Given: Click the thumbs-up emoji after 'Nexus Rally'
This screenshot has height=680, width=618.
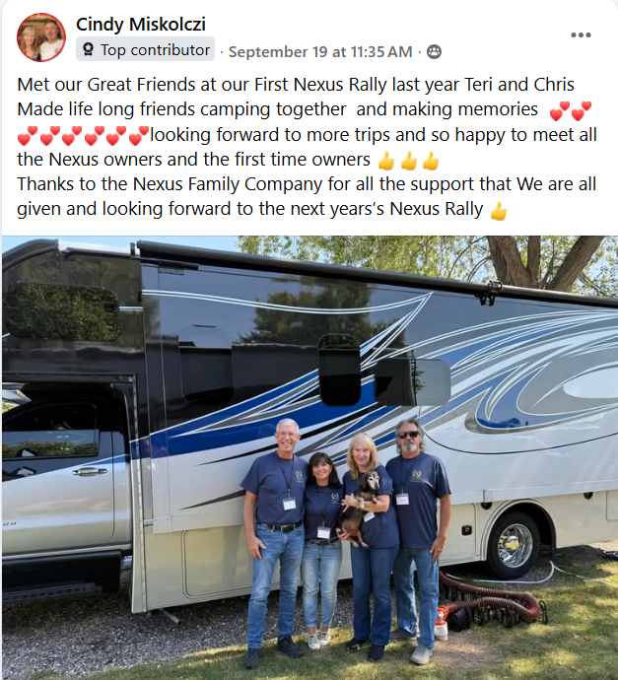Looking at the screenshot, I should (499, 210).
